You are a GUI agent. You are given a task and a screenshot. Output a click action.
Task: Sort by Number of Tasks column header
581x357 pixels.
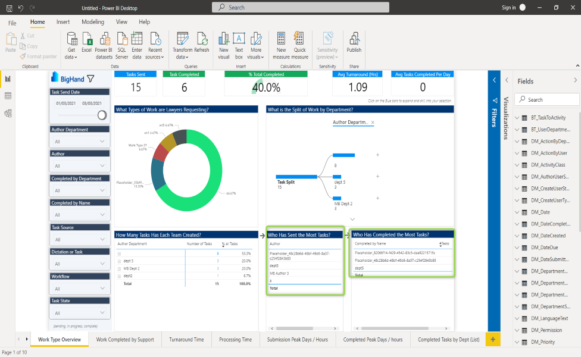point(199,244)
